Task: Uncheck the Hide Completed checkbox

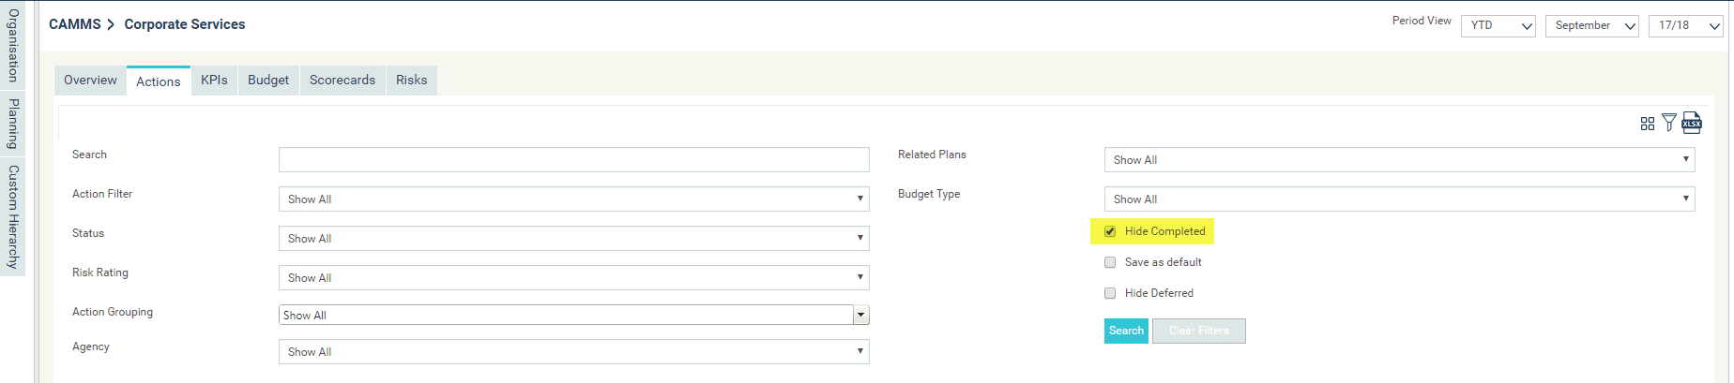Action: pos(1110,231)
